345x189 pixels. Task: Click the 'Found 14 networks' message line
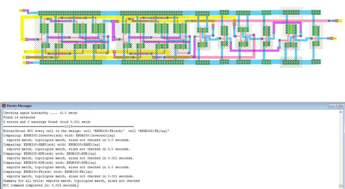click(19, 117)
